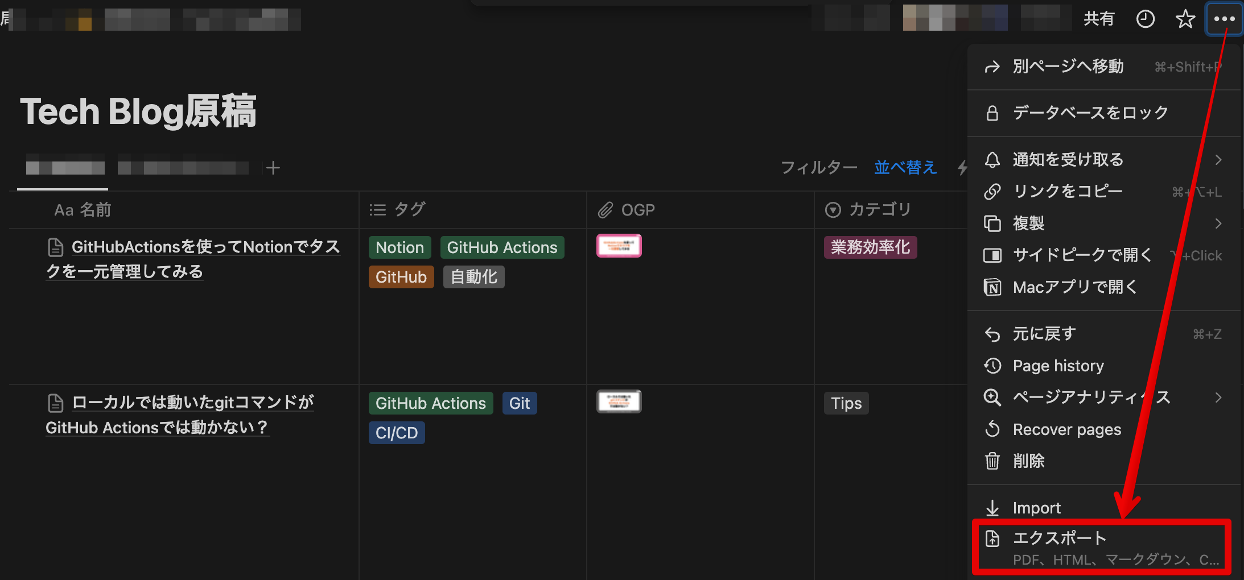This screenshot has width=1244, height=580.
Task: Click the page icon beside the GitHubActions row title
Action: pos(55,247)
